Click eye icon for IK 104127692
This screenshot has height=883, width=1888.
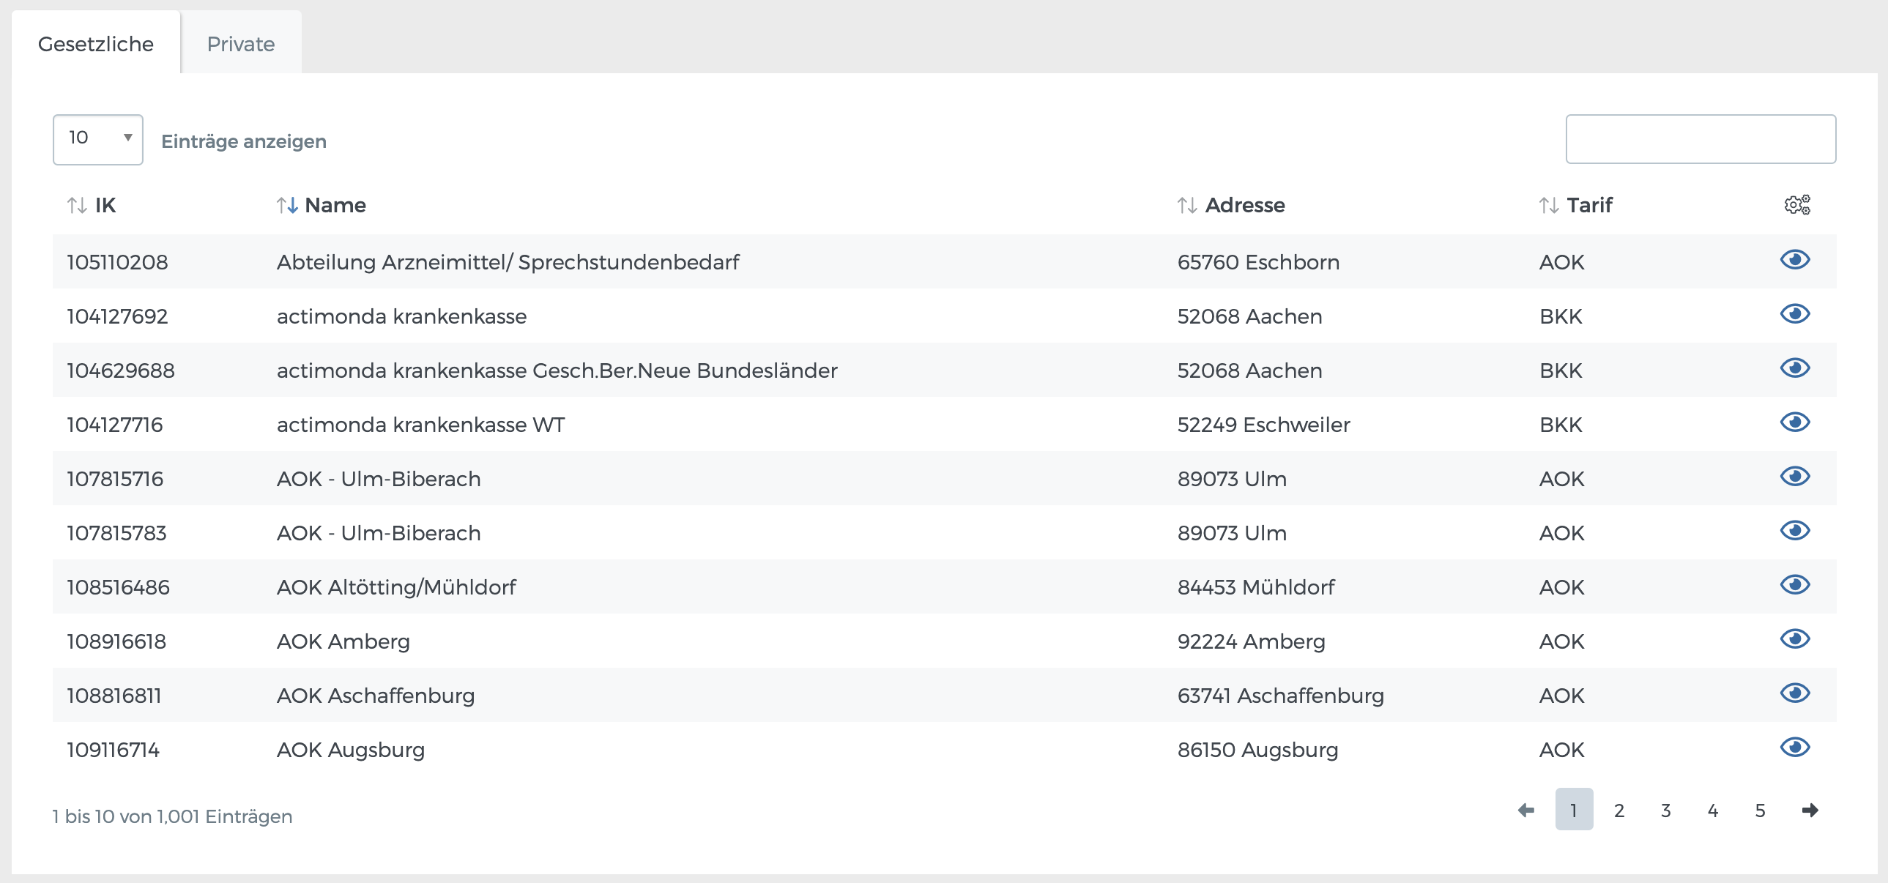tap(1794, 314)
